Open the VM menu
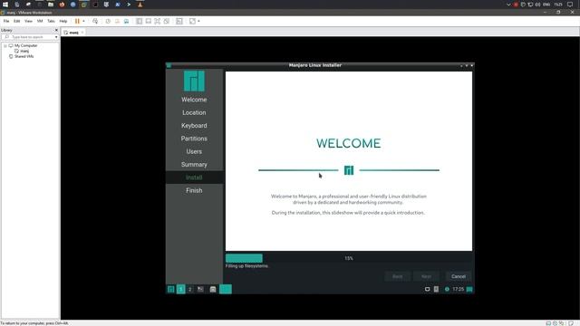 (x=40, y=21)
